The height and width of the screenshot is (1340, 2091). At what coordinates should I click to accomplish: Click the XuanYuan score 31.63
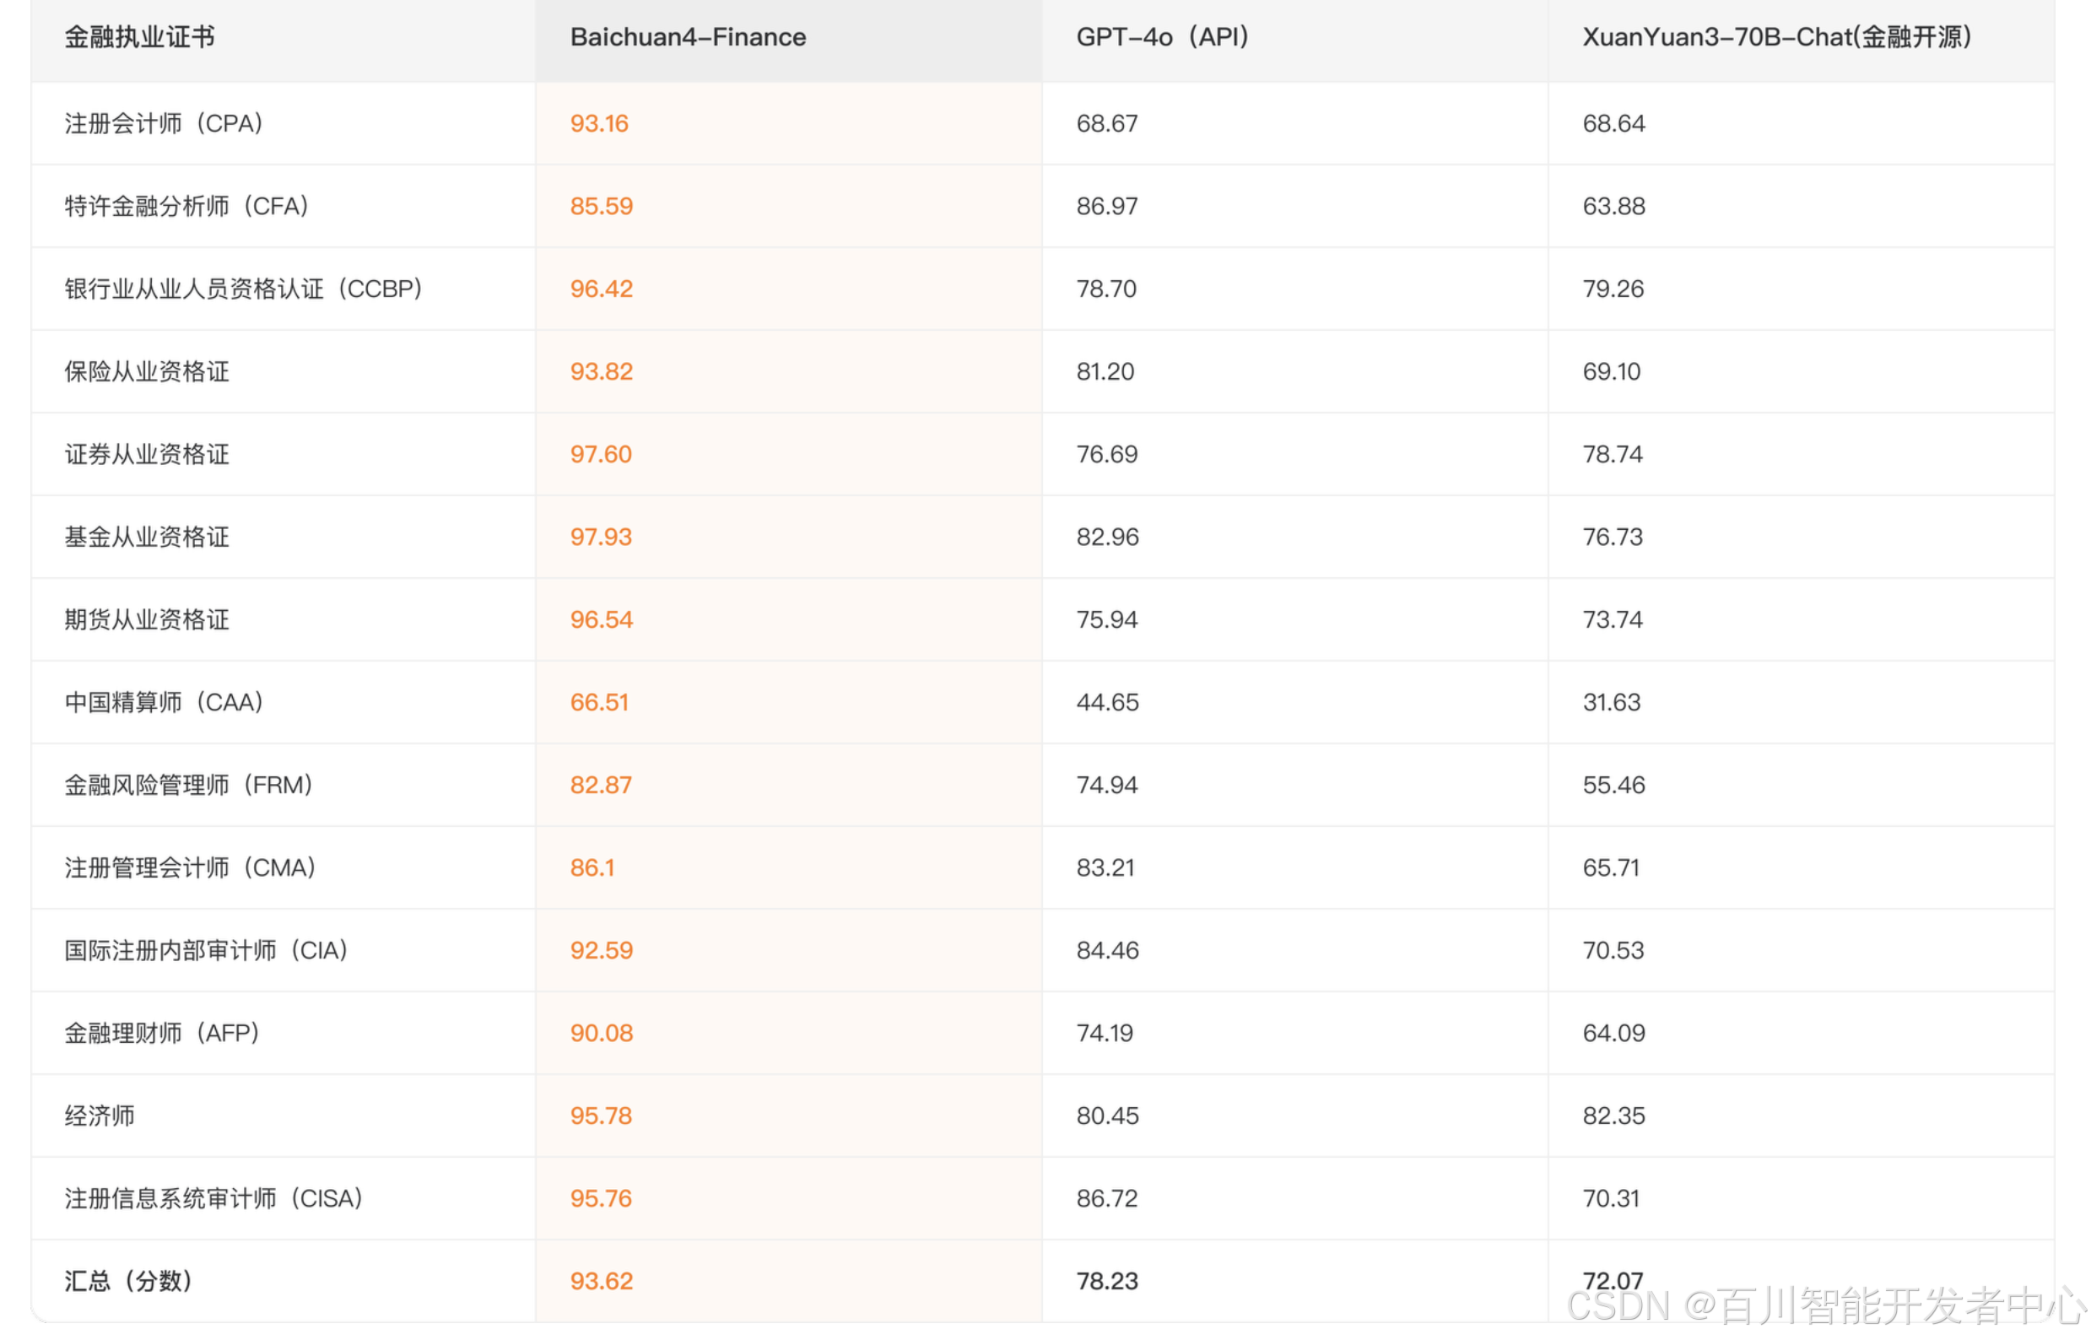point(1612,702)
